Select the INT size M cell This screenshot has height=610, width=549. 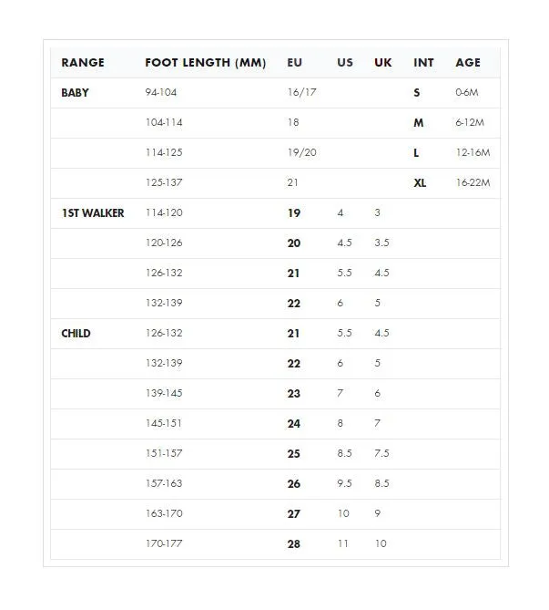click(419, 123)
